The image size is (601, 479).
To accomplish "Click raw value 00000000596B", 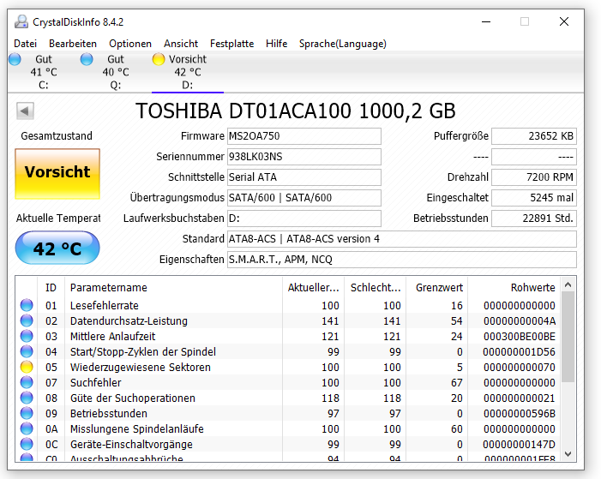I will [x=520, y=414].
